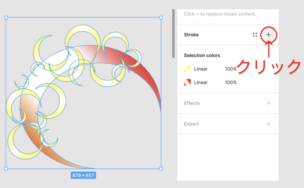Click the bottom-right selection handle on canvas
Screen dimensions: 304x188
(161, 169)
